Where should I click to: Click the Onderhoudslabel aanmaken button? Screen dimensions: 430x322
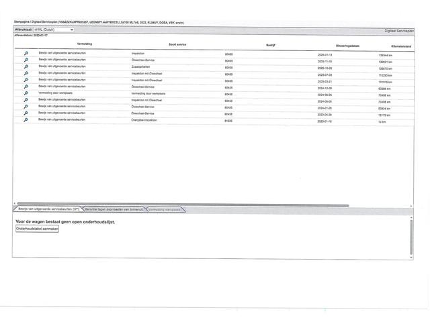pos(38,229)
